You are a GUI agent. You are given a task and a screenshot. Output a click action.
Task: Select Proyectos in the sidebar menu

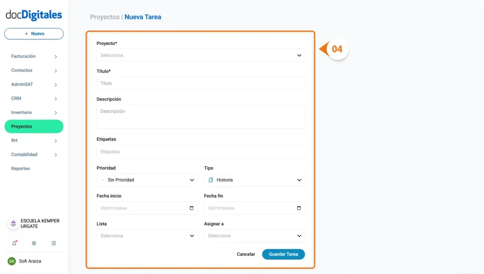pyautogui.click(x=33, y=126)
